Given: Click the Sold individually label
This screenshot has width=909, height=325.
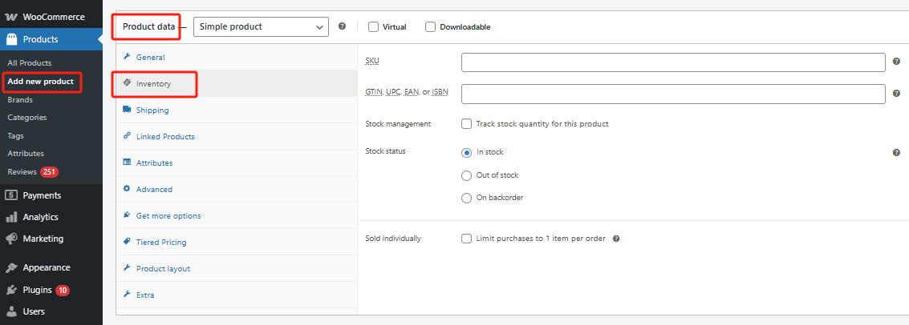Looking at the screenshot, I should point(394,239).
